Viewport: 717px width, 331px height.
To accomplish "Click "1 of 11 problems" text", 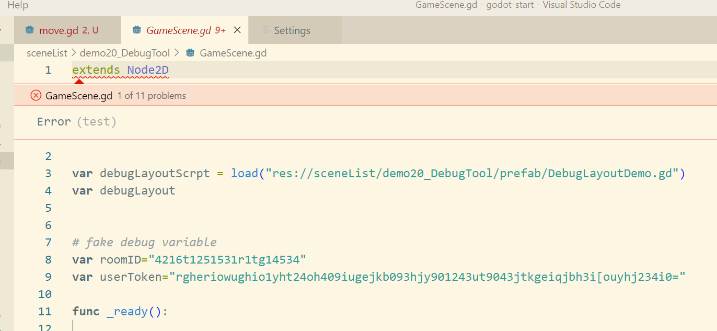I will click(152, 96).
